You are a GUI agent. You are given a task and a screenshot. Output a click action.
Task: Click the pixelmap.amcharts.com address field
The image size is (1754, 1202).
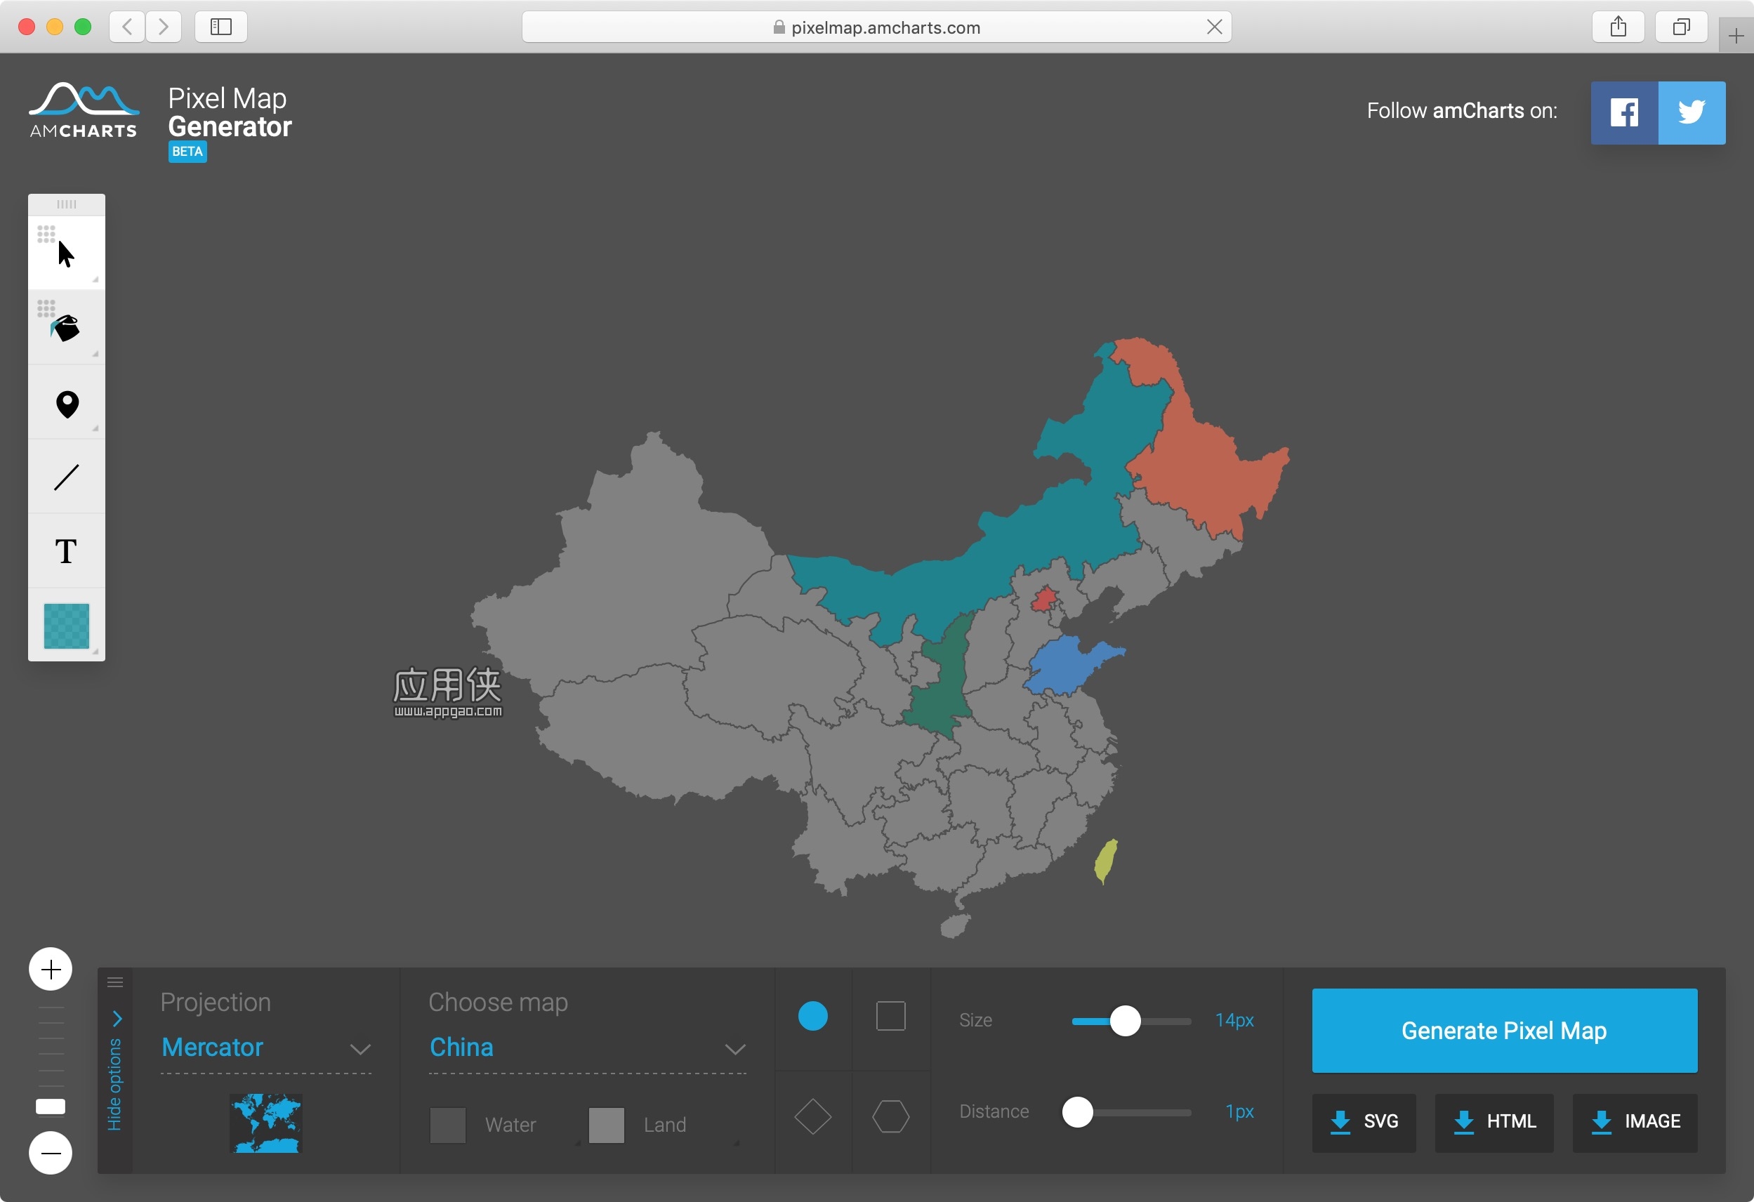(877, 27)
